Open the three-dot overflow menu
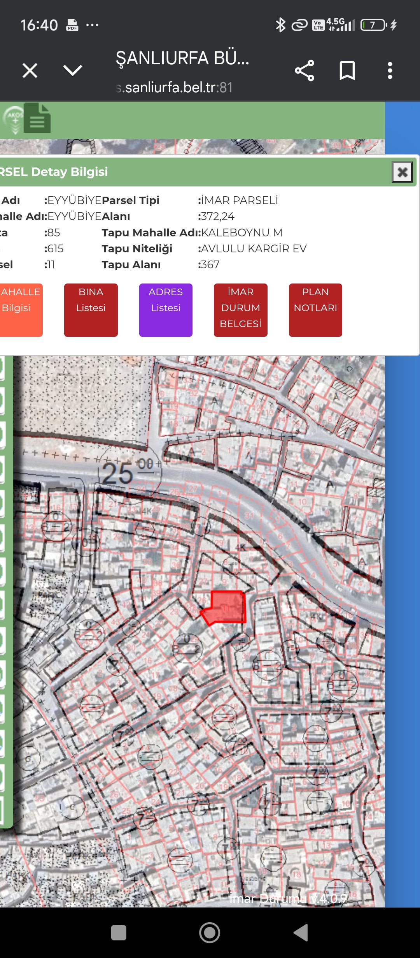The height and width of the screenshot is (958, 420). click(x=390, y=70)
